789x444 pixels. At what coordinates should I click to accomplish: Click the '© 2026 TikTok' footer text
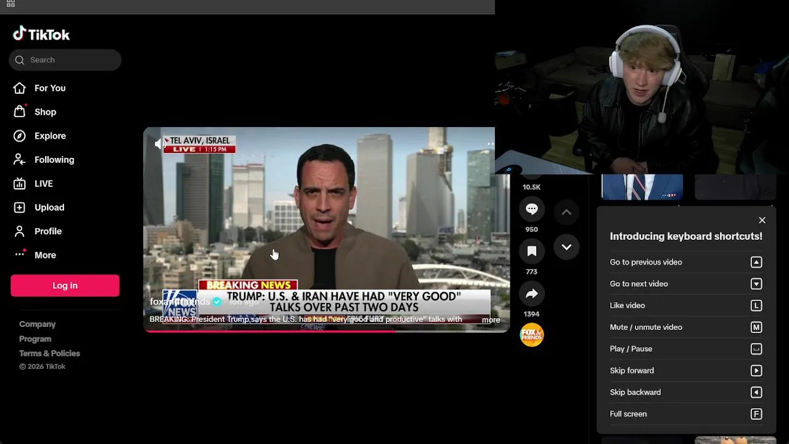[x=42, y=366]
